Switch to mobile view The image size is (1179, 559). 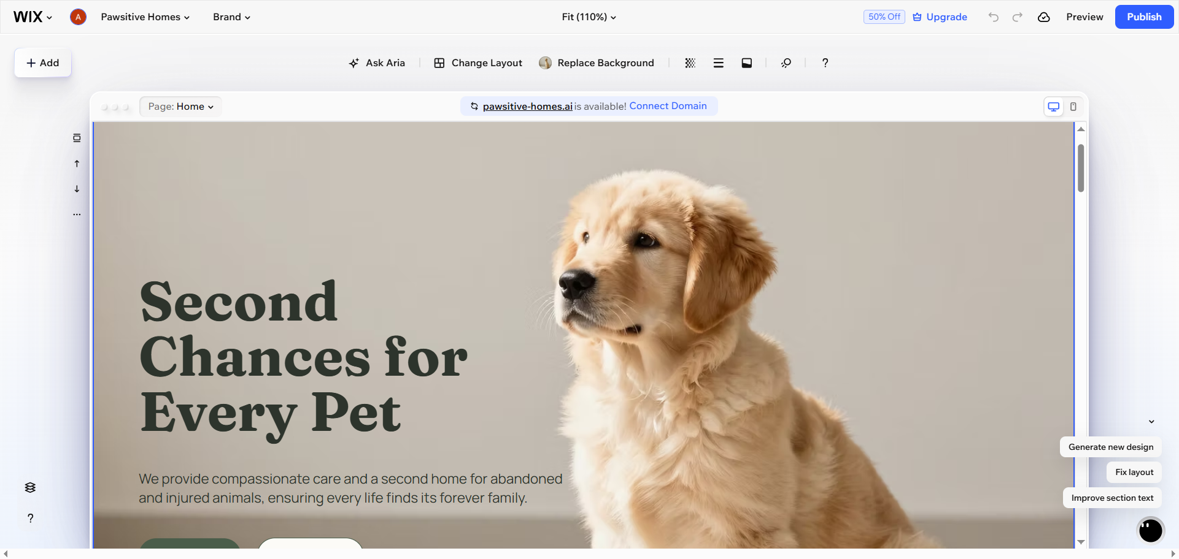[1073, 107]
